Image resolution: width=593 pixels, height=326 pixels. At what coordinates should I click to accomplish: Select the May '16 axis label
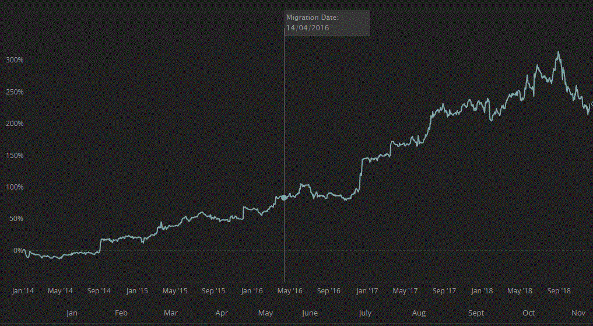[x=290, y=291]
